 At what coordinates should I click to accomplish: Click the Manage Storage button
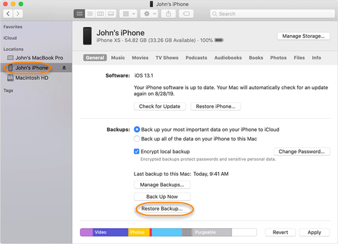pos(304,36)
